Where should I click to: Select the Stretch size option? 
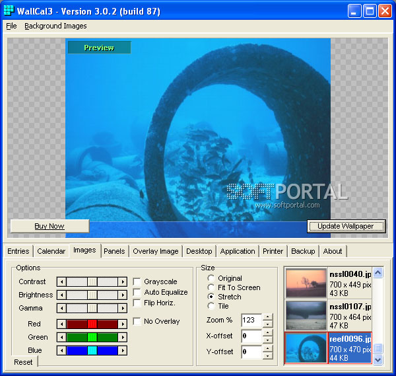(211, 297)
